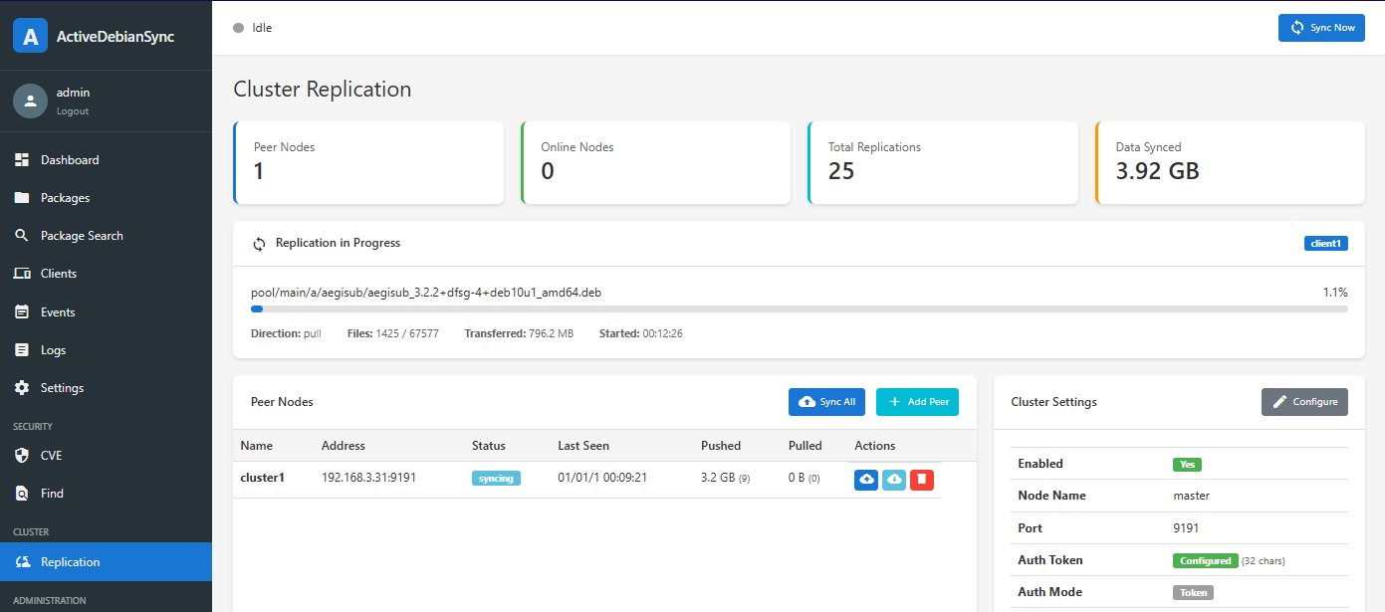The image size is (1385, 612).
Task: Open the Dashboard menu item
Action: 70,160
